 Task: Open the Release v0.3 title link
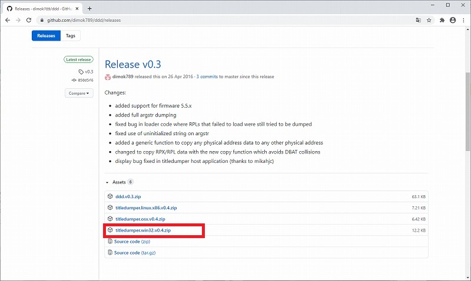133,64
